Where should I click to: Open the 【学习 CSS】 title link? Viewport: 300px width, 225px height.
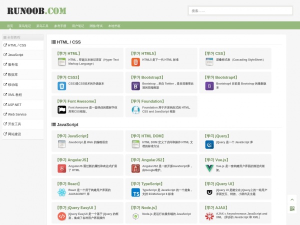(215, 53)
